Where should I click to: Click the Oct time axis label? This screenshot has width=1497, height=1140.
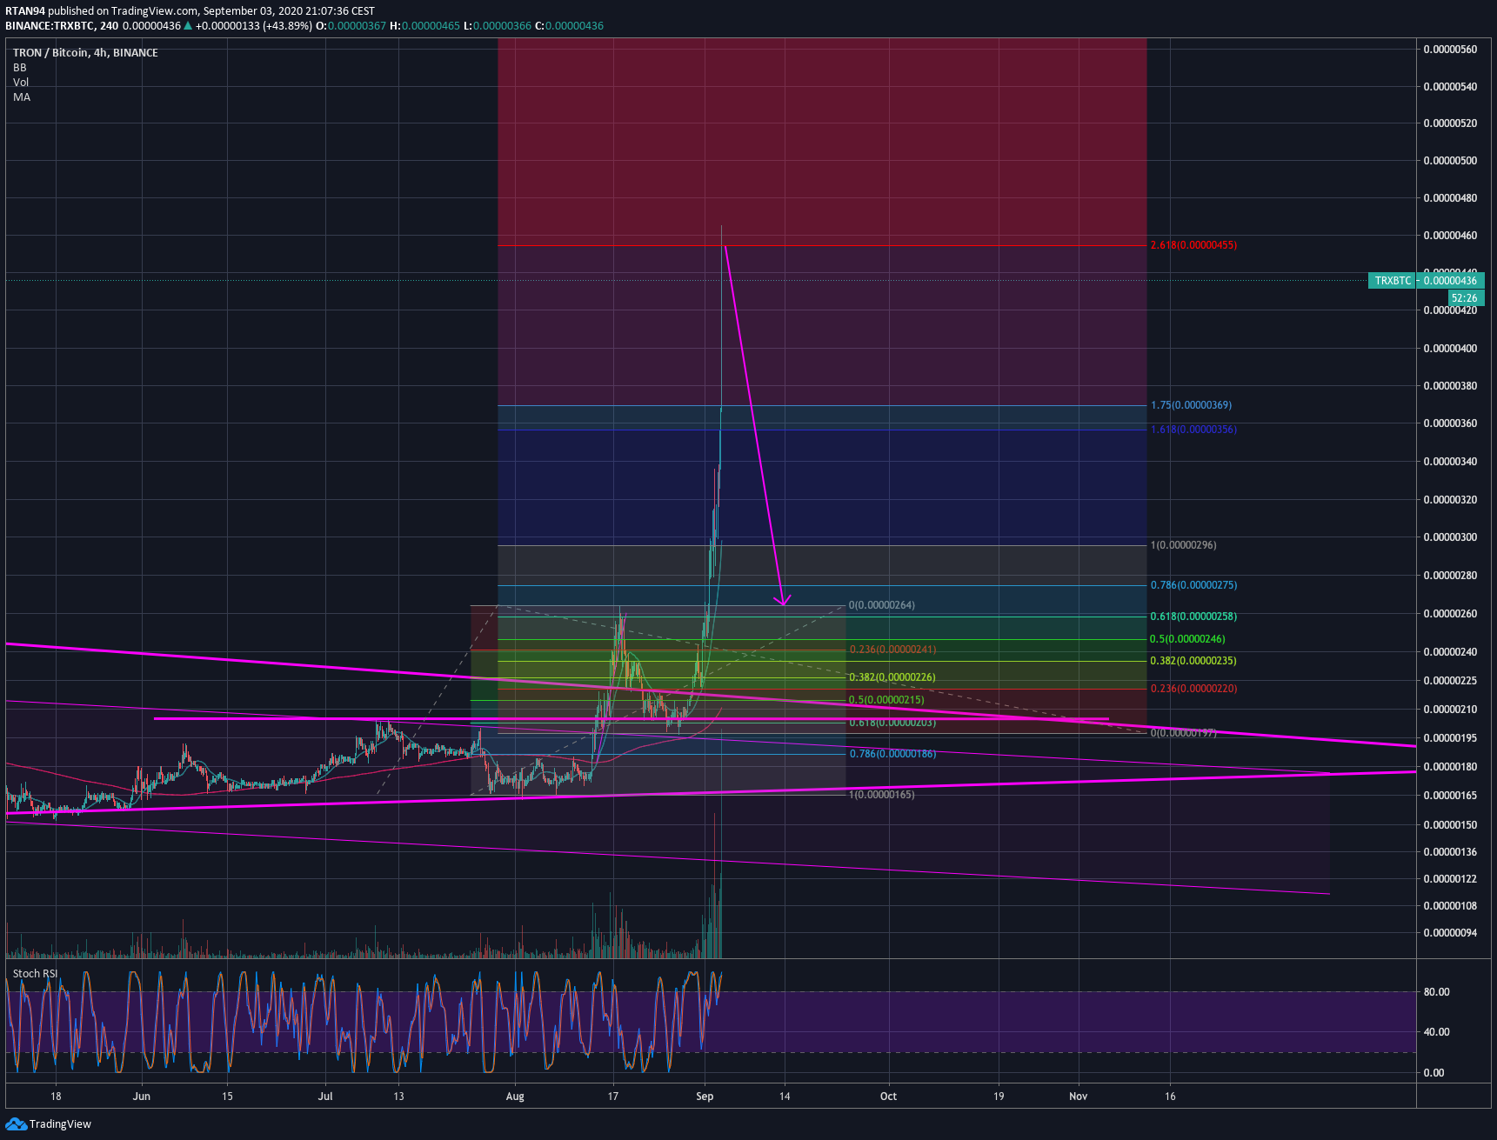pyautogui.click(x=888, y=1097)
